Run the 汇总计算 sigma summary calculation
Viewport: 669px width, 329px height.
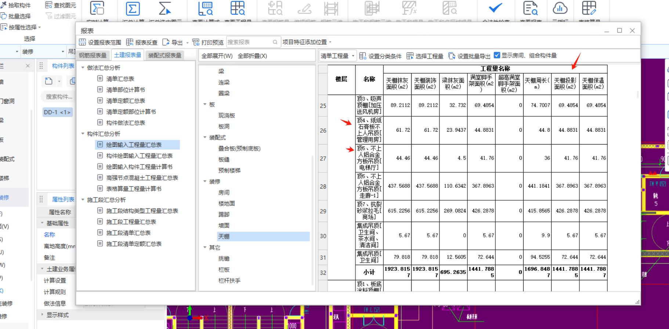coord(133,8)
